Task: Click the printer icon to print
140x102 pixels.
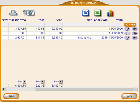Action: [13, 13]
